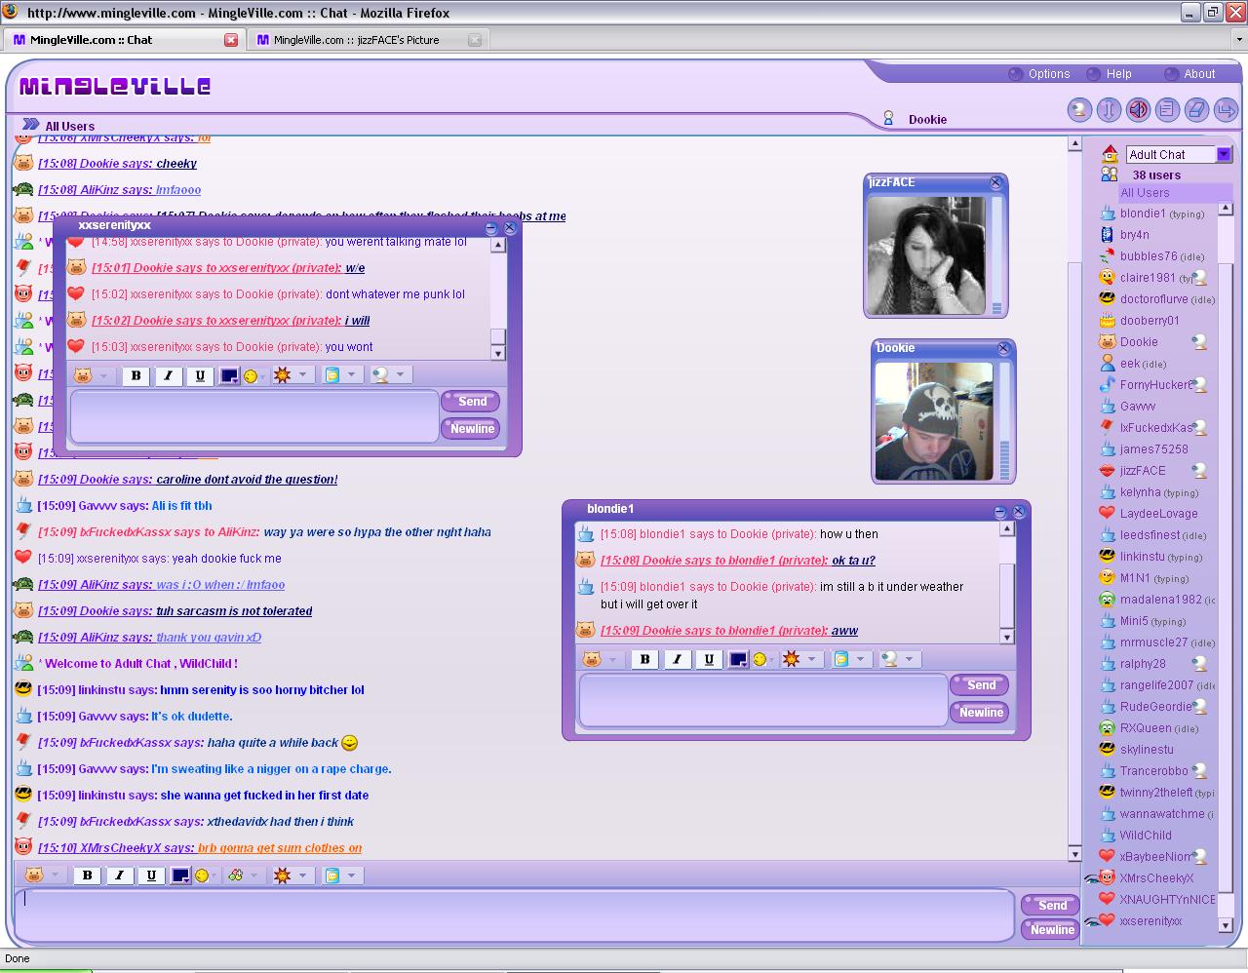Click the Dookie webcam video thumbnail

pyautogui.click(x=934, y=421)
